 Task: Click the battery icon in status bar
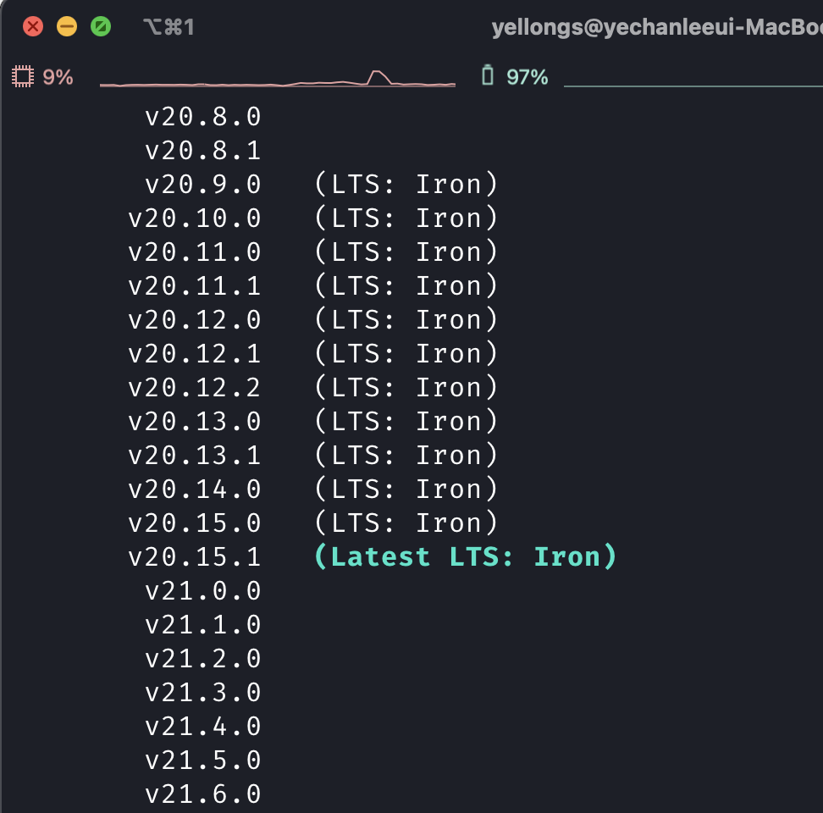488,75
